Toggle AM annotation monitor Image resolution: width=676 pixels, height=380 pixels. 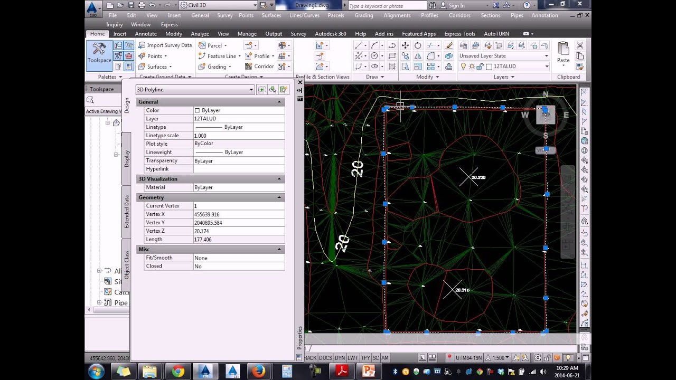tap(385, 358)
